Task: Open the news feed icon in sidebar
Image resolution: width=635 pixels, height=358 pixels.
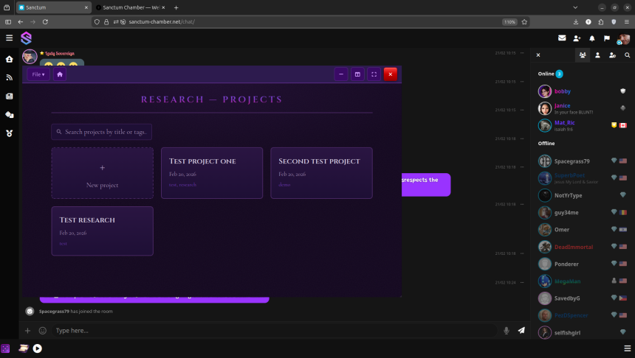Action: tap(10, 77)
